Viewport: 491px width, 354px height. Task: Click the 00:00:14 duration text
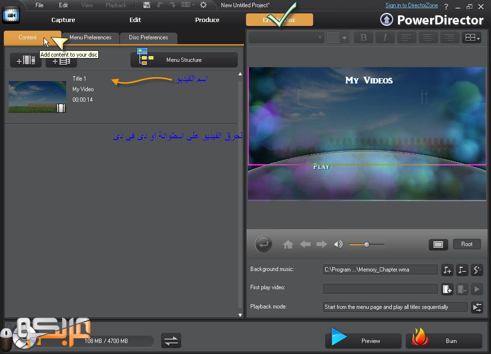(x=82, y=100)
